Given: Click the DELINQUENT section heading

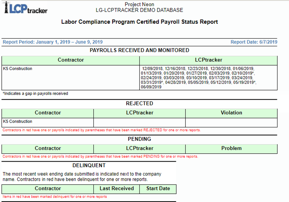Looking at the screenshot, I should click(x=89, y=166).
